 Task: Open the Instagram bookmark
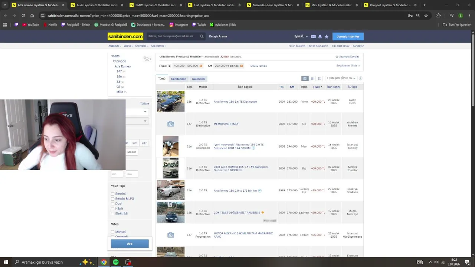(178, 25)
